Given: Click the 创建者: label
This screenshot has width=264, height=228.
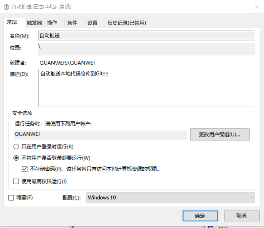Looking at the screenshot, I should pos(18,63).
